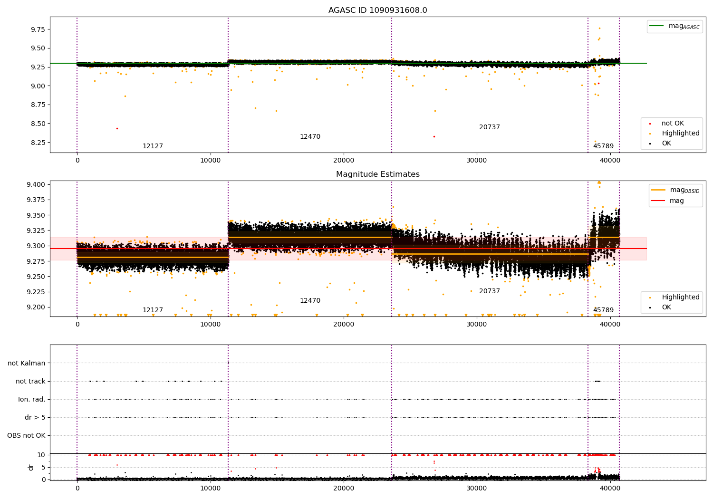
Task: Click x-axis tick 40000 under the dr plot
Action: click(610, 488)
